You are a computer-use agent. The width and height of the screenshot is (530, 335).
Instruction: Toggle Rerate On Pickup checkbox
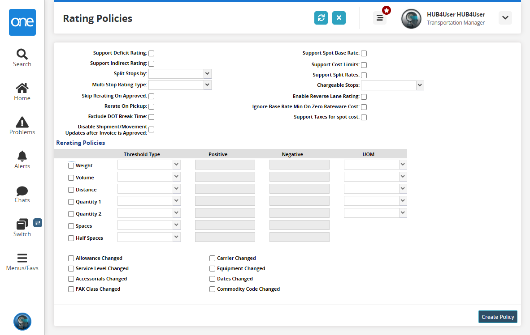pyautogui.click(x=152, y=106)
